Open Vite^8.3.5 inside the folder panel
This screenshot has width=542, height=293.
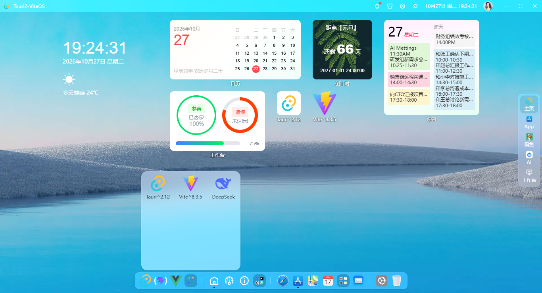[190, 187]
